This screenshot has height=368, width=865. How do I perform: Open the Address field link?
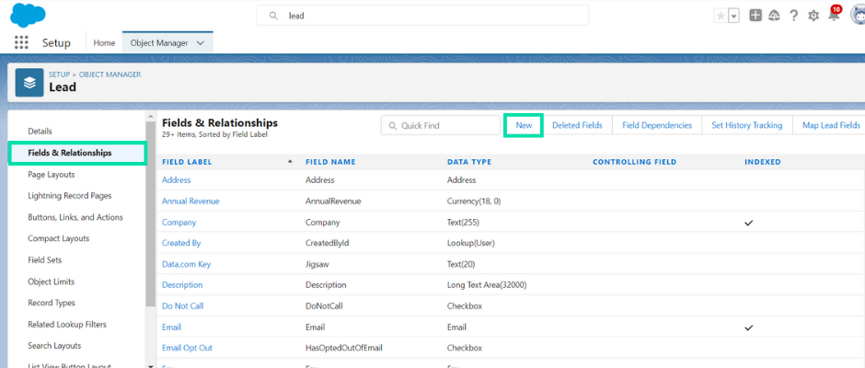point(177,180)
